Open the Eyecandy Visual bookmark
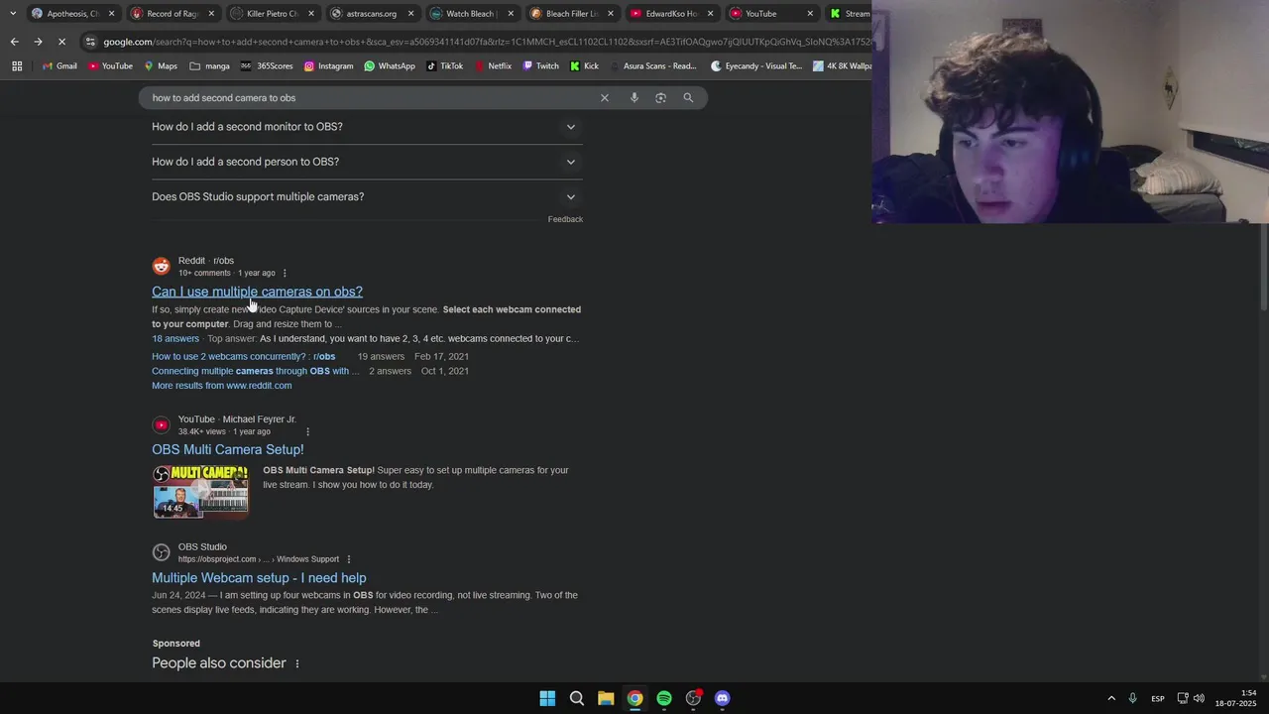Viewport: 1269px width, 714px height. (x=756, y=66)
